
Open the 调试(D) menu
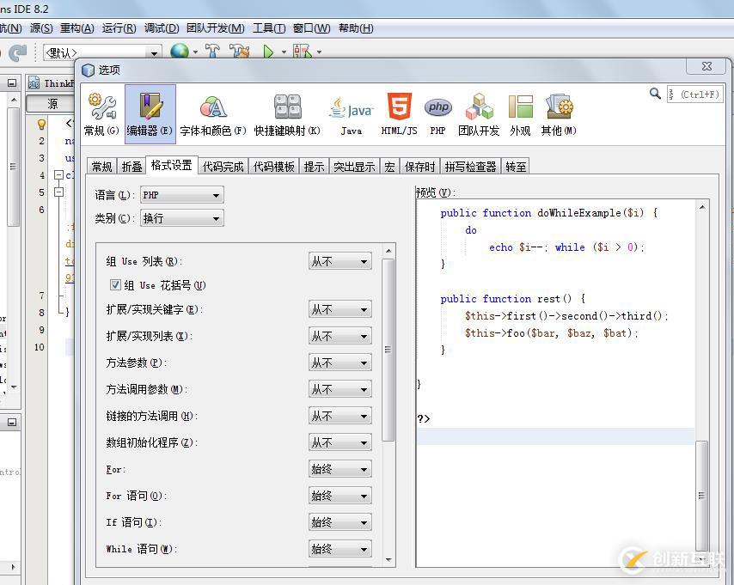pos(162,28)
